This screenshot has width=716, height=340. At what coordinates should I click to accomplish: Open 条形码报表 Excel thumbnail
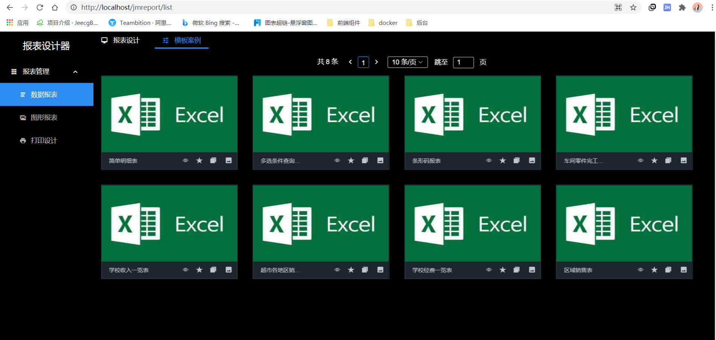(473, 114)
